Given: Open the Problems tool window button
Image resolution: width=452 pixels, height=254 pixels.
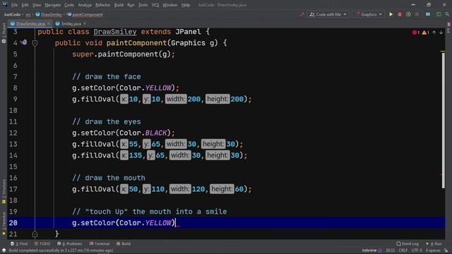Looking at the screenshot, I should tap(69, 243).
